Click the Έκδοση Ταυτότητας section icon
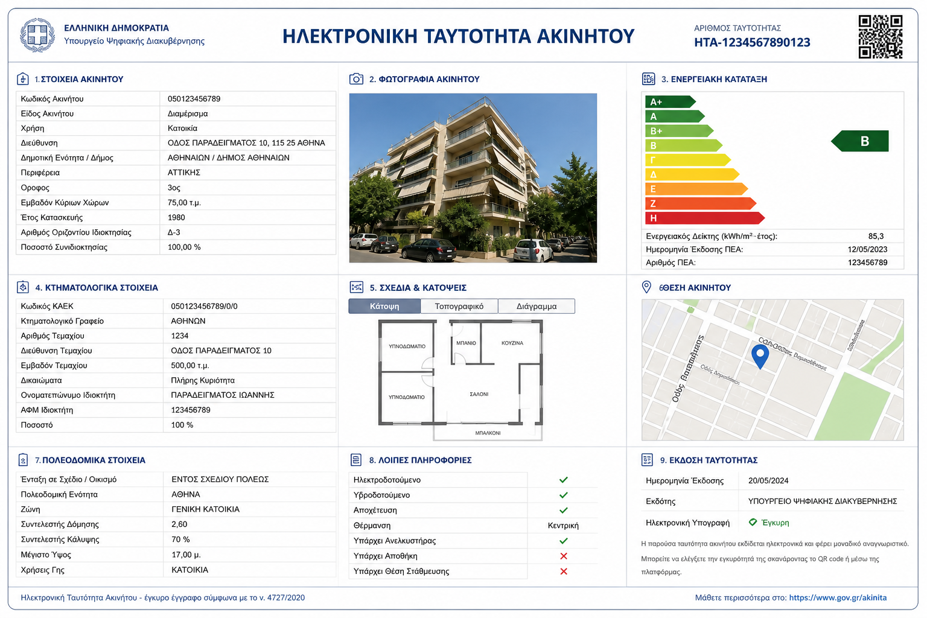 (x=647, y=460)
